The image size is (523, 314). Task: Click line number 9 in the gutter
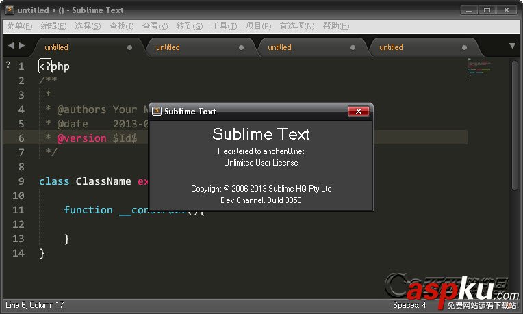[21, 181]
